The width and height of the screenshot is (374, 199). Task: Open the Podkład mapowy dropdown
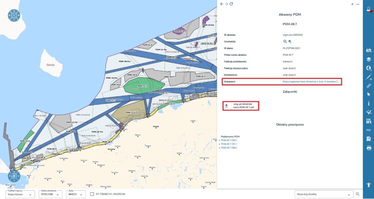point(21,194)
